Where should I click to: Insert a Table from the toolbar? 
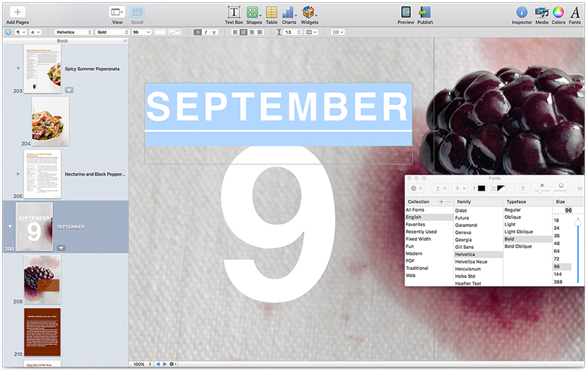pos(271,12)
